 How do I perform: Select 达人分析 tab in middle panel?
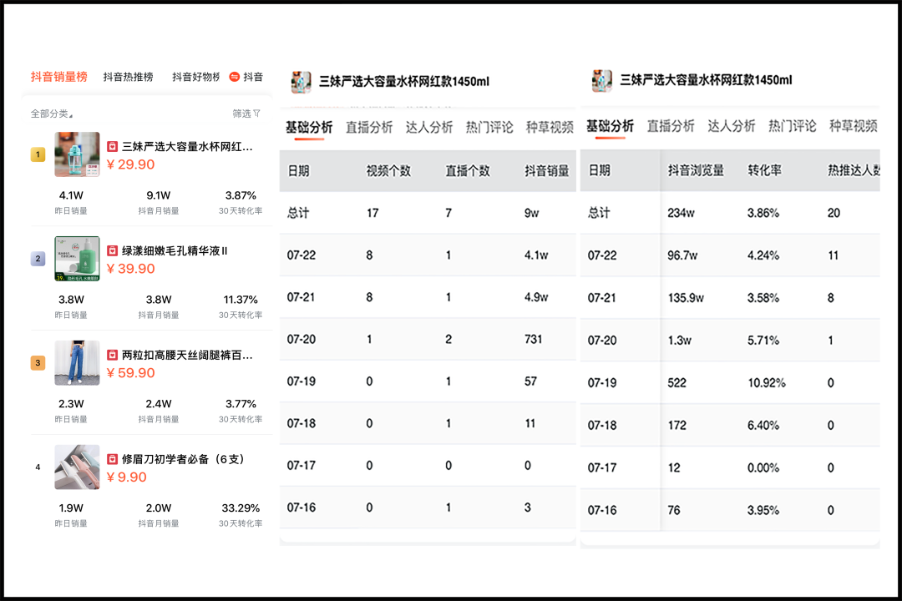point(429,127)
